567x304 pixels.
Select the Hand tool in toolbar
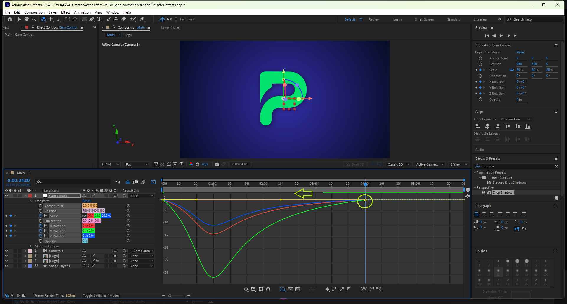(x=27, y=19)
